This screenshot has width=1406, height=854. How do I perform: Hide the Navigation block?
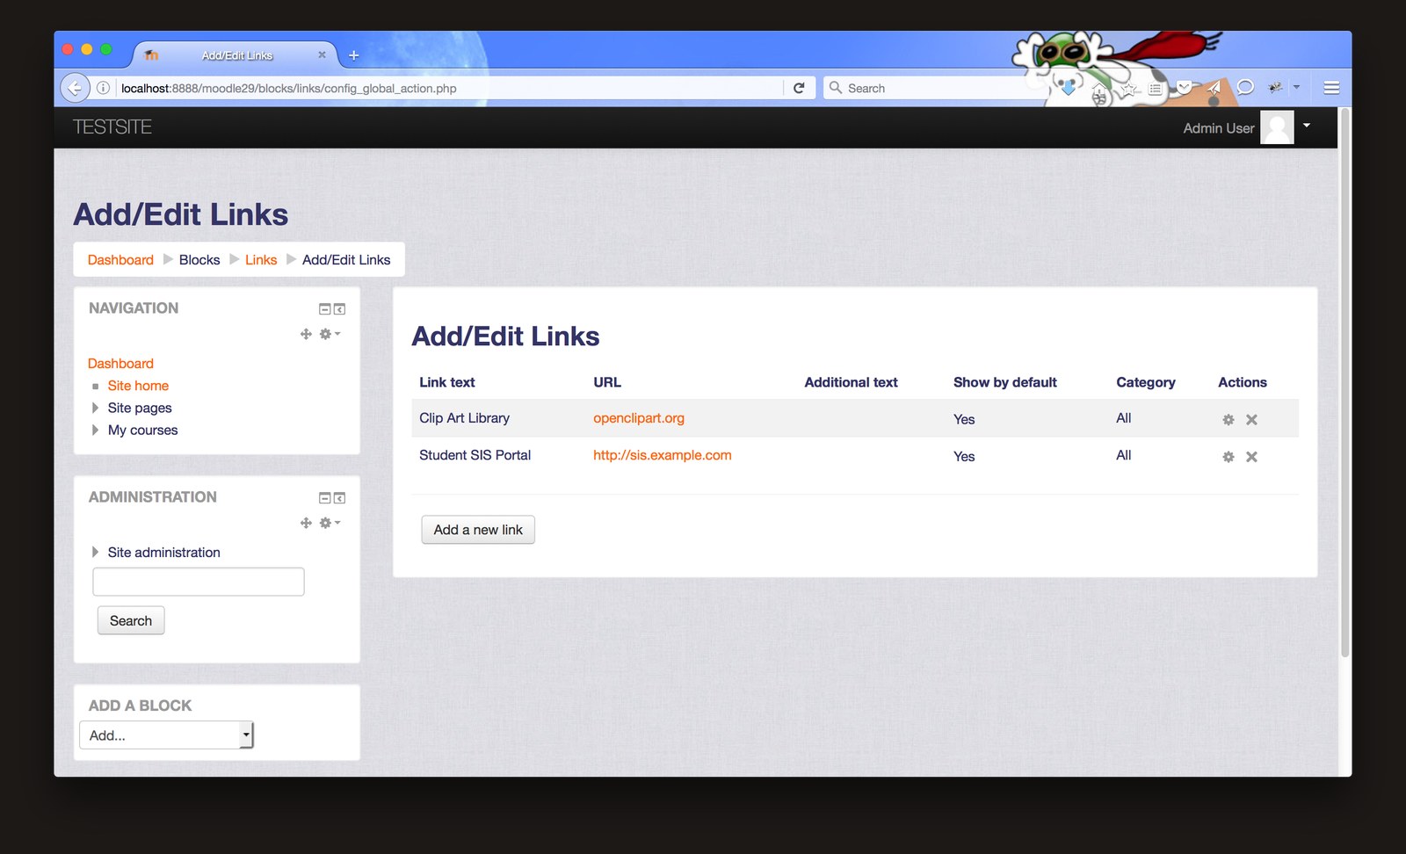(324, 309)
